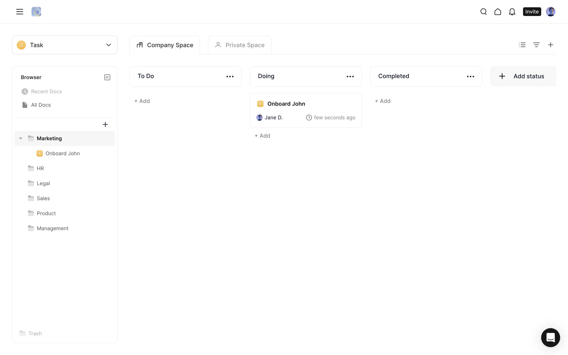Image resolution: width=568 pixels, height=355 pixels.
Task: Add a task under To Do
Action: click(x=142, y=101)
